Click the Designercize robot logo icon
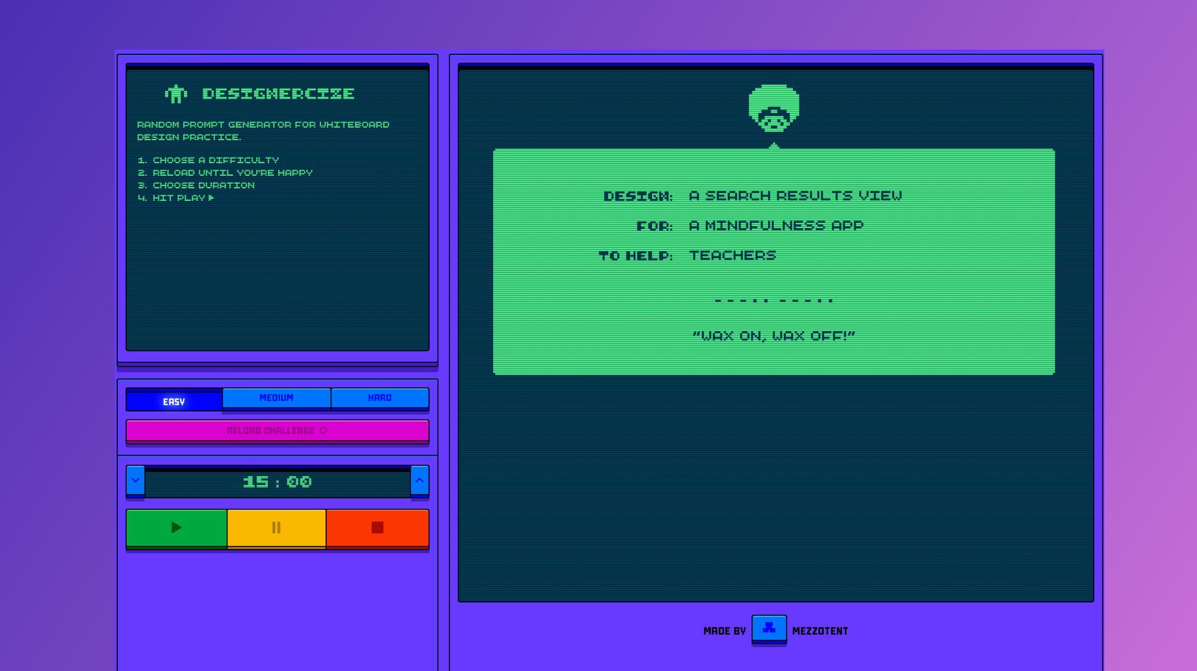This screenshot has height=671, width=1197. [x=175, y=93]
